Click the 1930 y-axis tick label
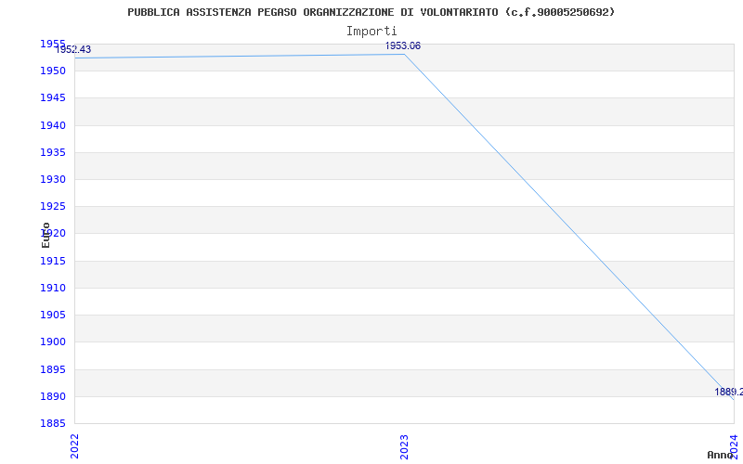This screenshot has height=464, width=743. coord(53,179)
